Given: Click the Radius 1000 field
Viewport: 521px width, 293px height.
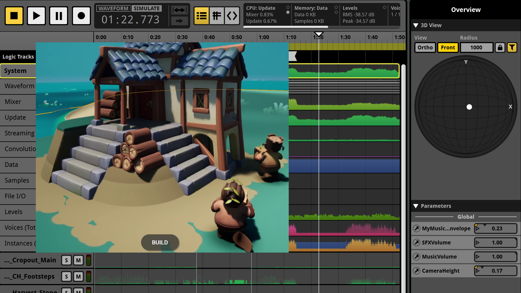Looking at the screenshot, I should [x=476, y=47].
